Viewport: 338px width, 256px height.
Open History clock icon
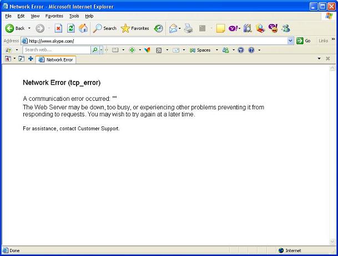[158, 28]
